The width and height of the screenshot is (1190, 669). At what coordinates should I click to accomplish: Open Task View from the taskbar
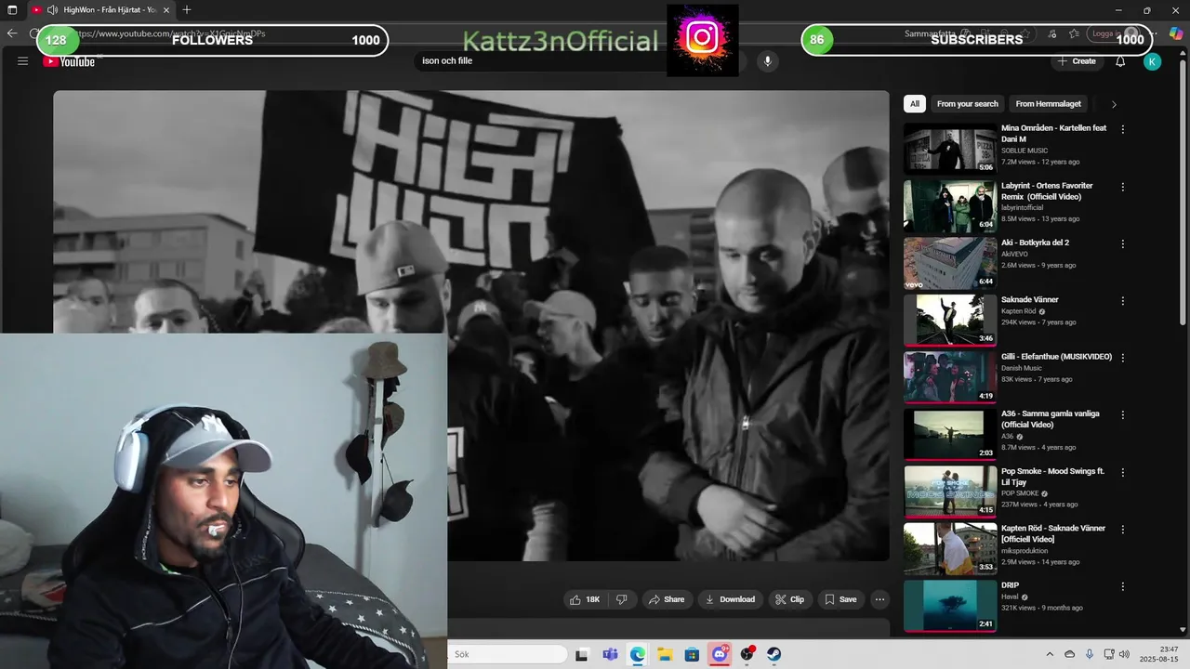[x=582, y=655]
